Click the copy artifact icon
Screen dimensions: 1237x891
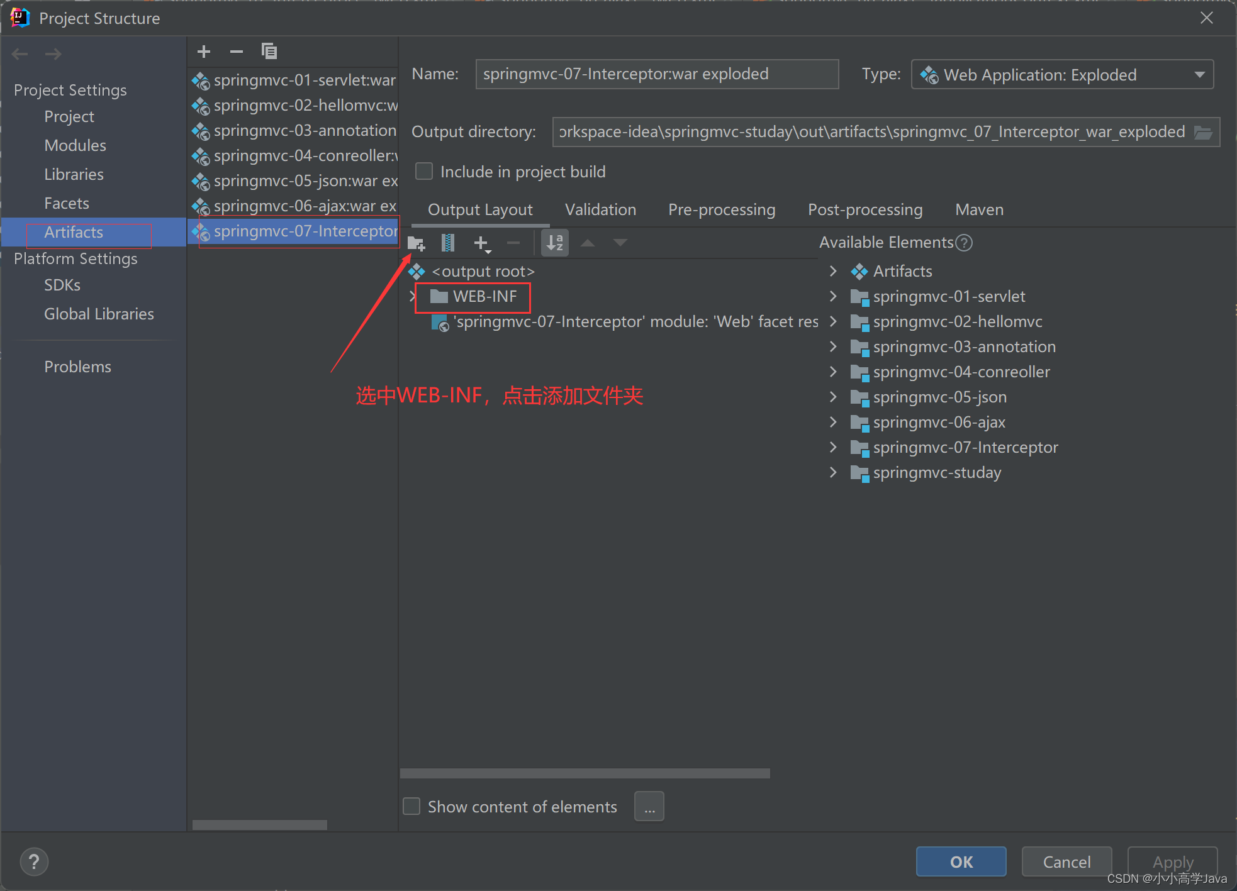tap(269, 52)
